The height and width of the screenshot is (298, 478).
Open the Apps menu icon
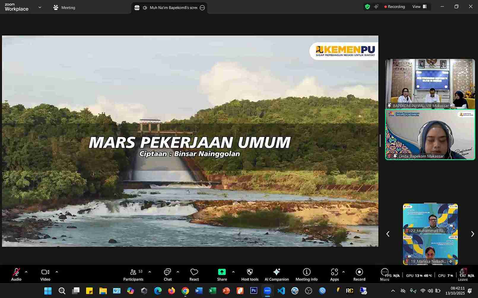(334, 275)
